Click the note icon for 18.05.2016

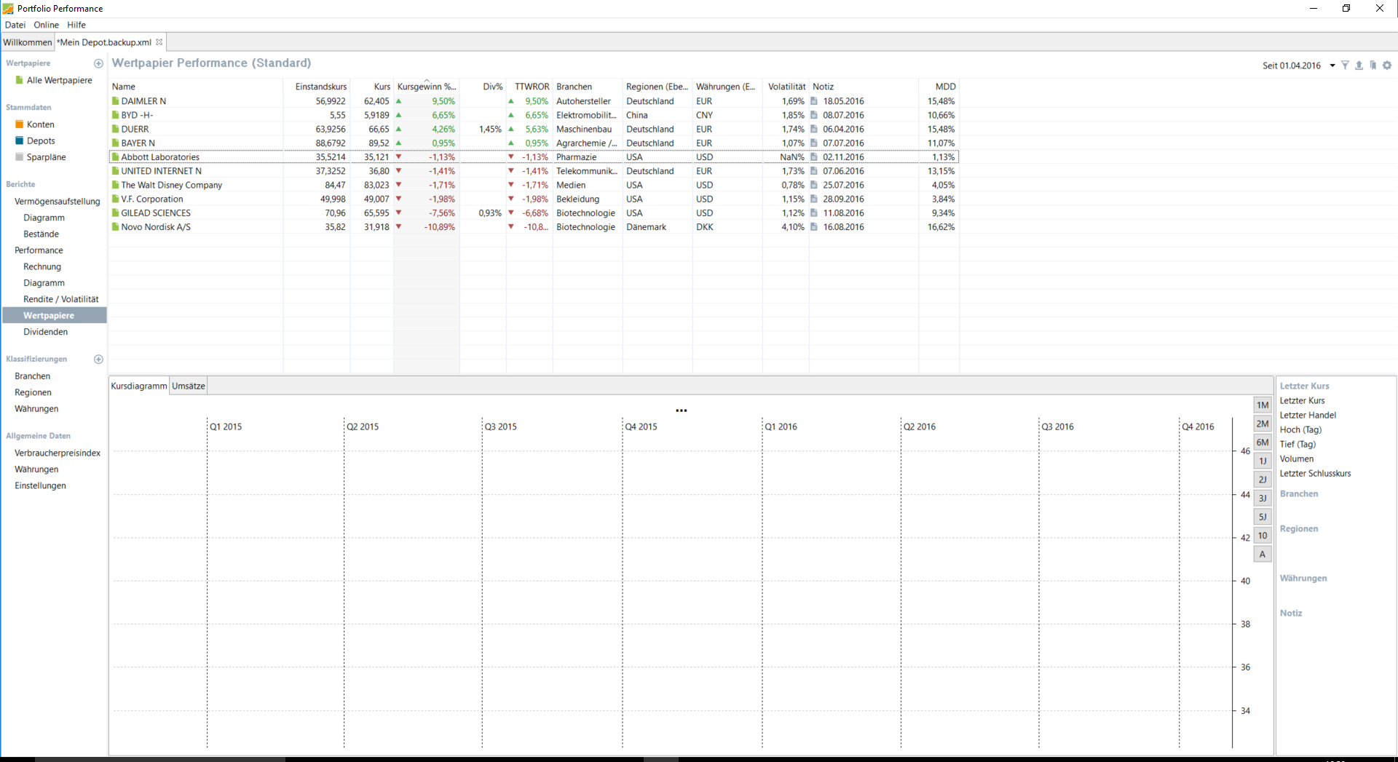[x=814, y=101]
